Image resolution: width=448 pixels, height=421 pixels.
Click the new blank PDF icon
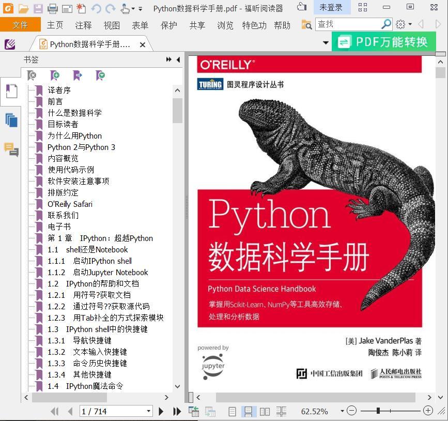82,9
